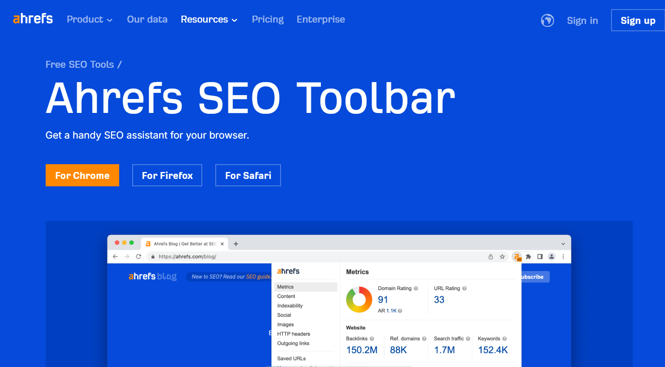This screenshot has height=367, width=665.
Task: Select HTTP headers in toolbar sidebar
Action: 294,334
